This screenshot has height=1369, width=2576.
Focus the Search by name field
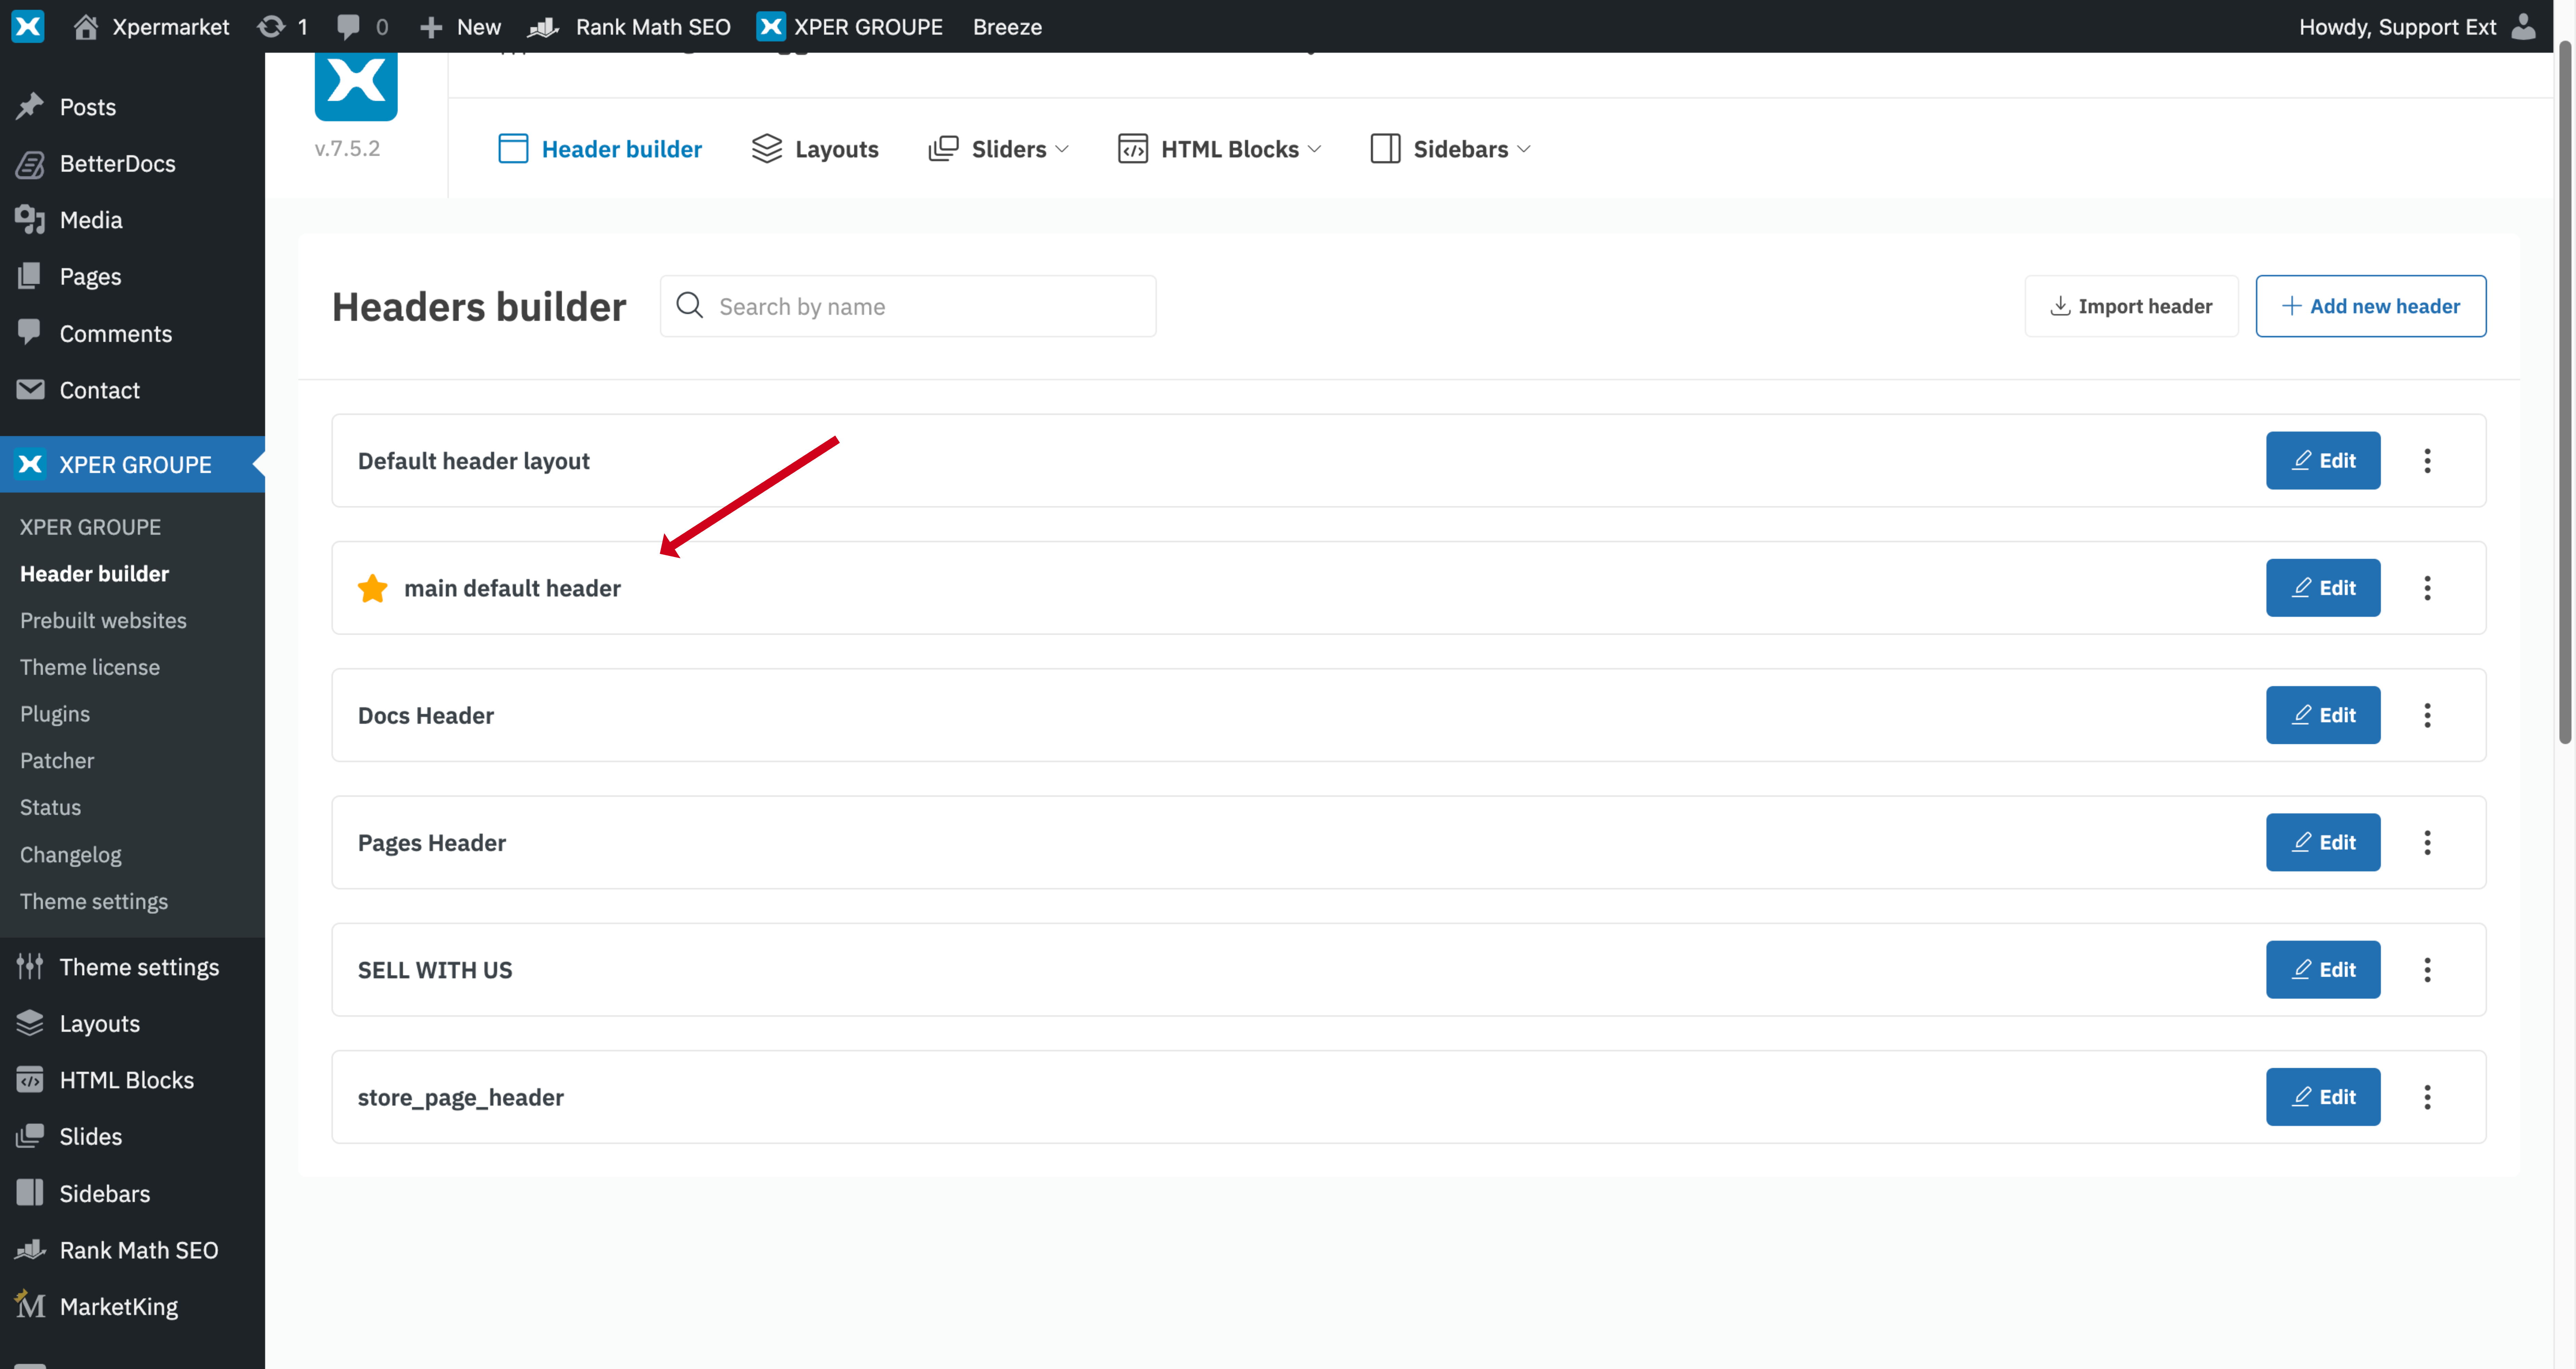pyautogui.click(x=908, y=306)
